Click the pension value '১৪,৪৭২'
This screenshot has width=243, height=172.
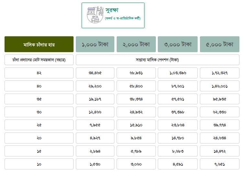coord(220,151)
